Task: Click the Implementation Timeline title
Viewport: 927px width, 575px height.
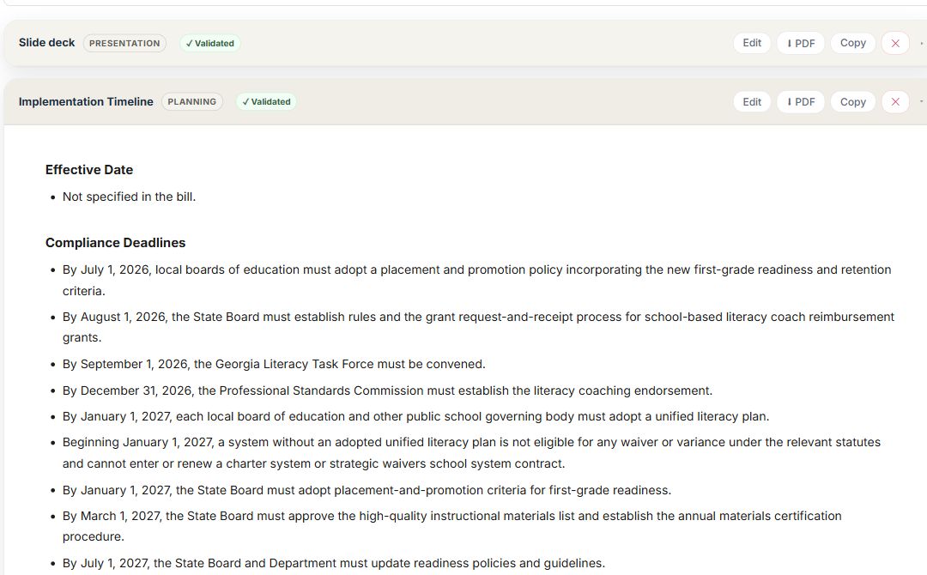Action: click(x=86, y=101)
